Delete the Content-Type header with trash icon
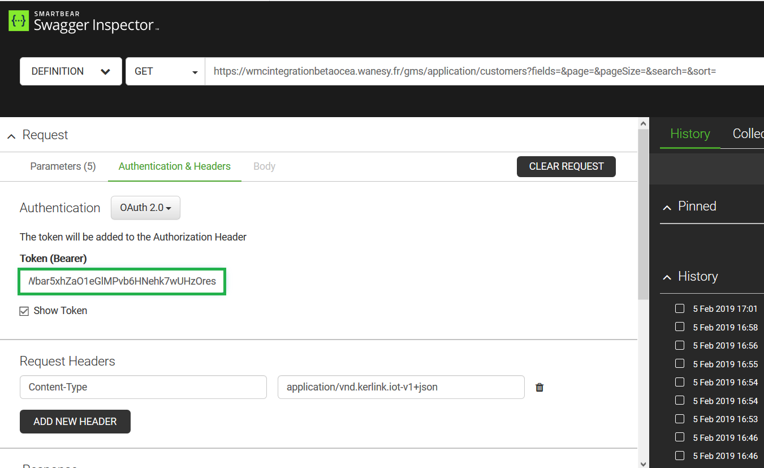 539,388
